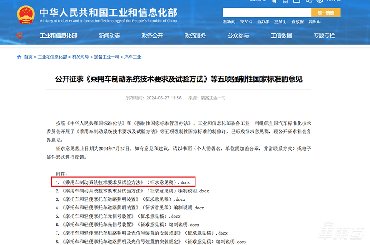Click the national emblem logo

(x=26, y=14)
